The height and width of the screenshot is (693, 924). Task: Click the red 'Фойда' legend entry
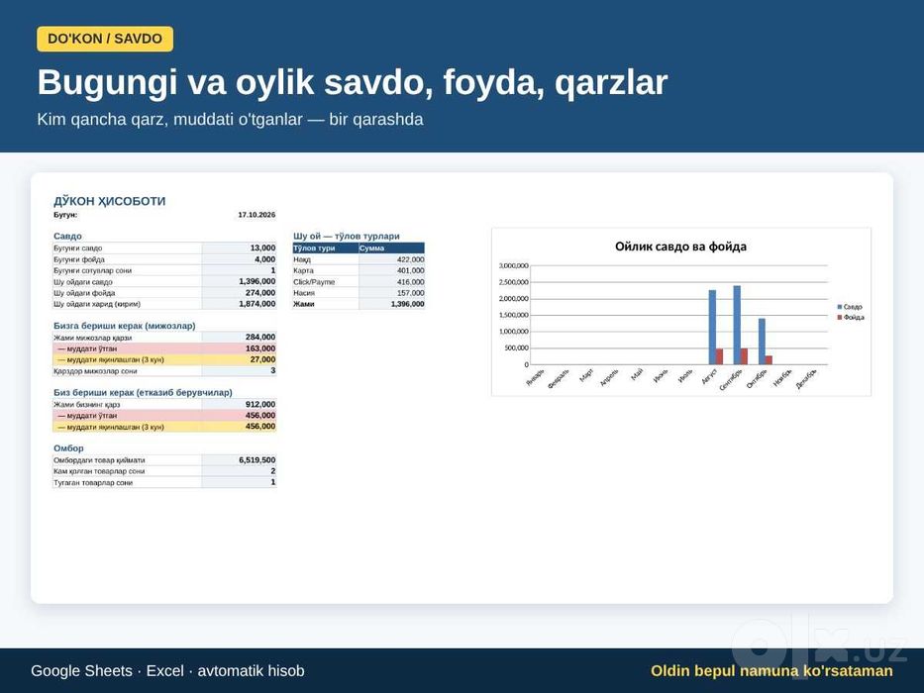click(851, 318)
